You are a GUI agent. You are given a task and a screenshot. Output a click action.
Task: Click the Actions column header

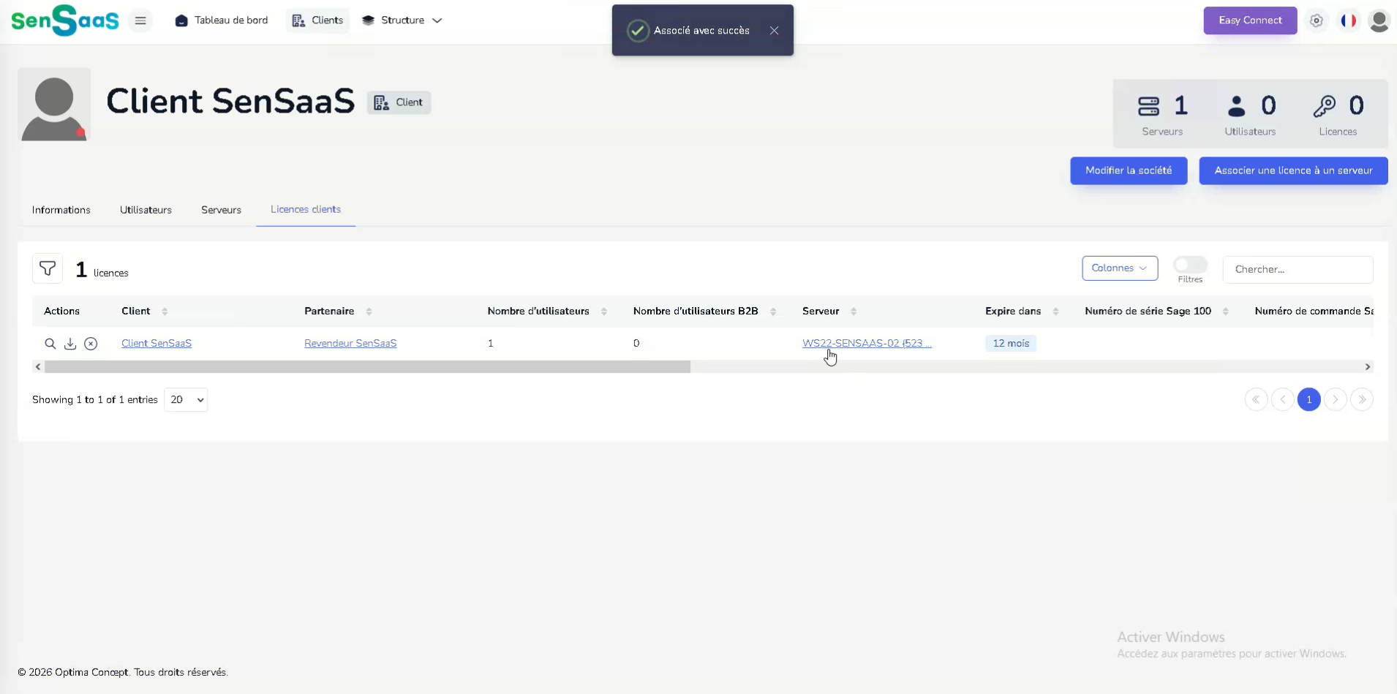[61, 312]
